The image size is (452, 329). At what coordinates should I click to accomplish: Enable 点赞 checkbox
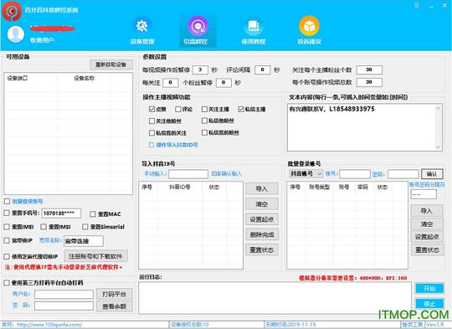coord(152,109)
